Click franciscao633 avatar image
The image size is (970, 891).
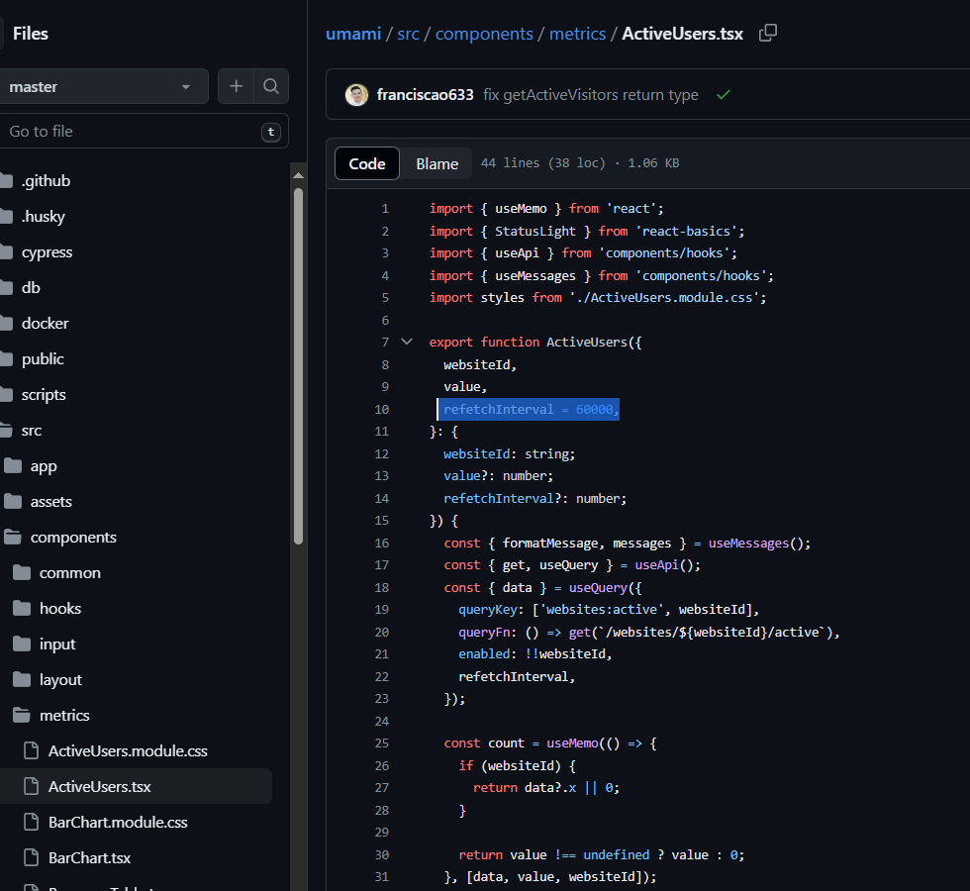tap(356, 95)
